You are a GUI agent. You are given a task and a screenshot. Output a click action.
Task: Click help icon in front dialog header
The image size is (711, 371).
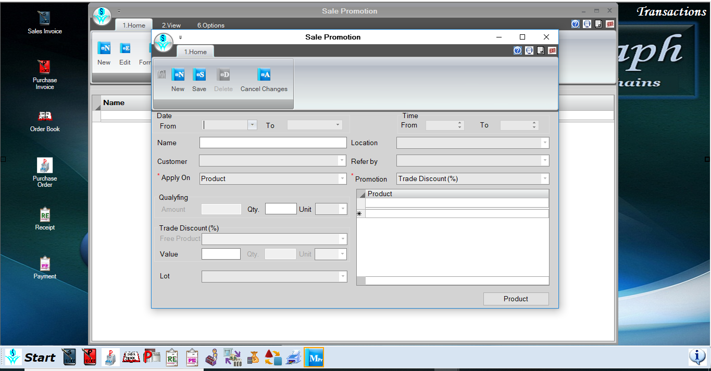[x=517, y=50]
